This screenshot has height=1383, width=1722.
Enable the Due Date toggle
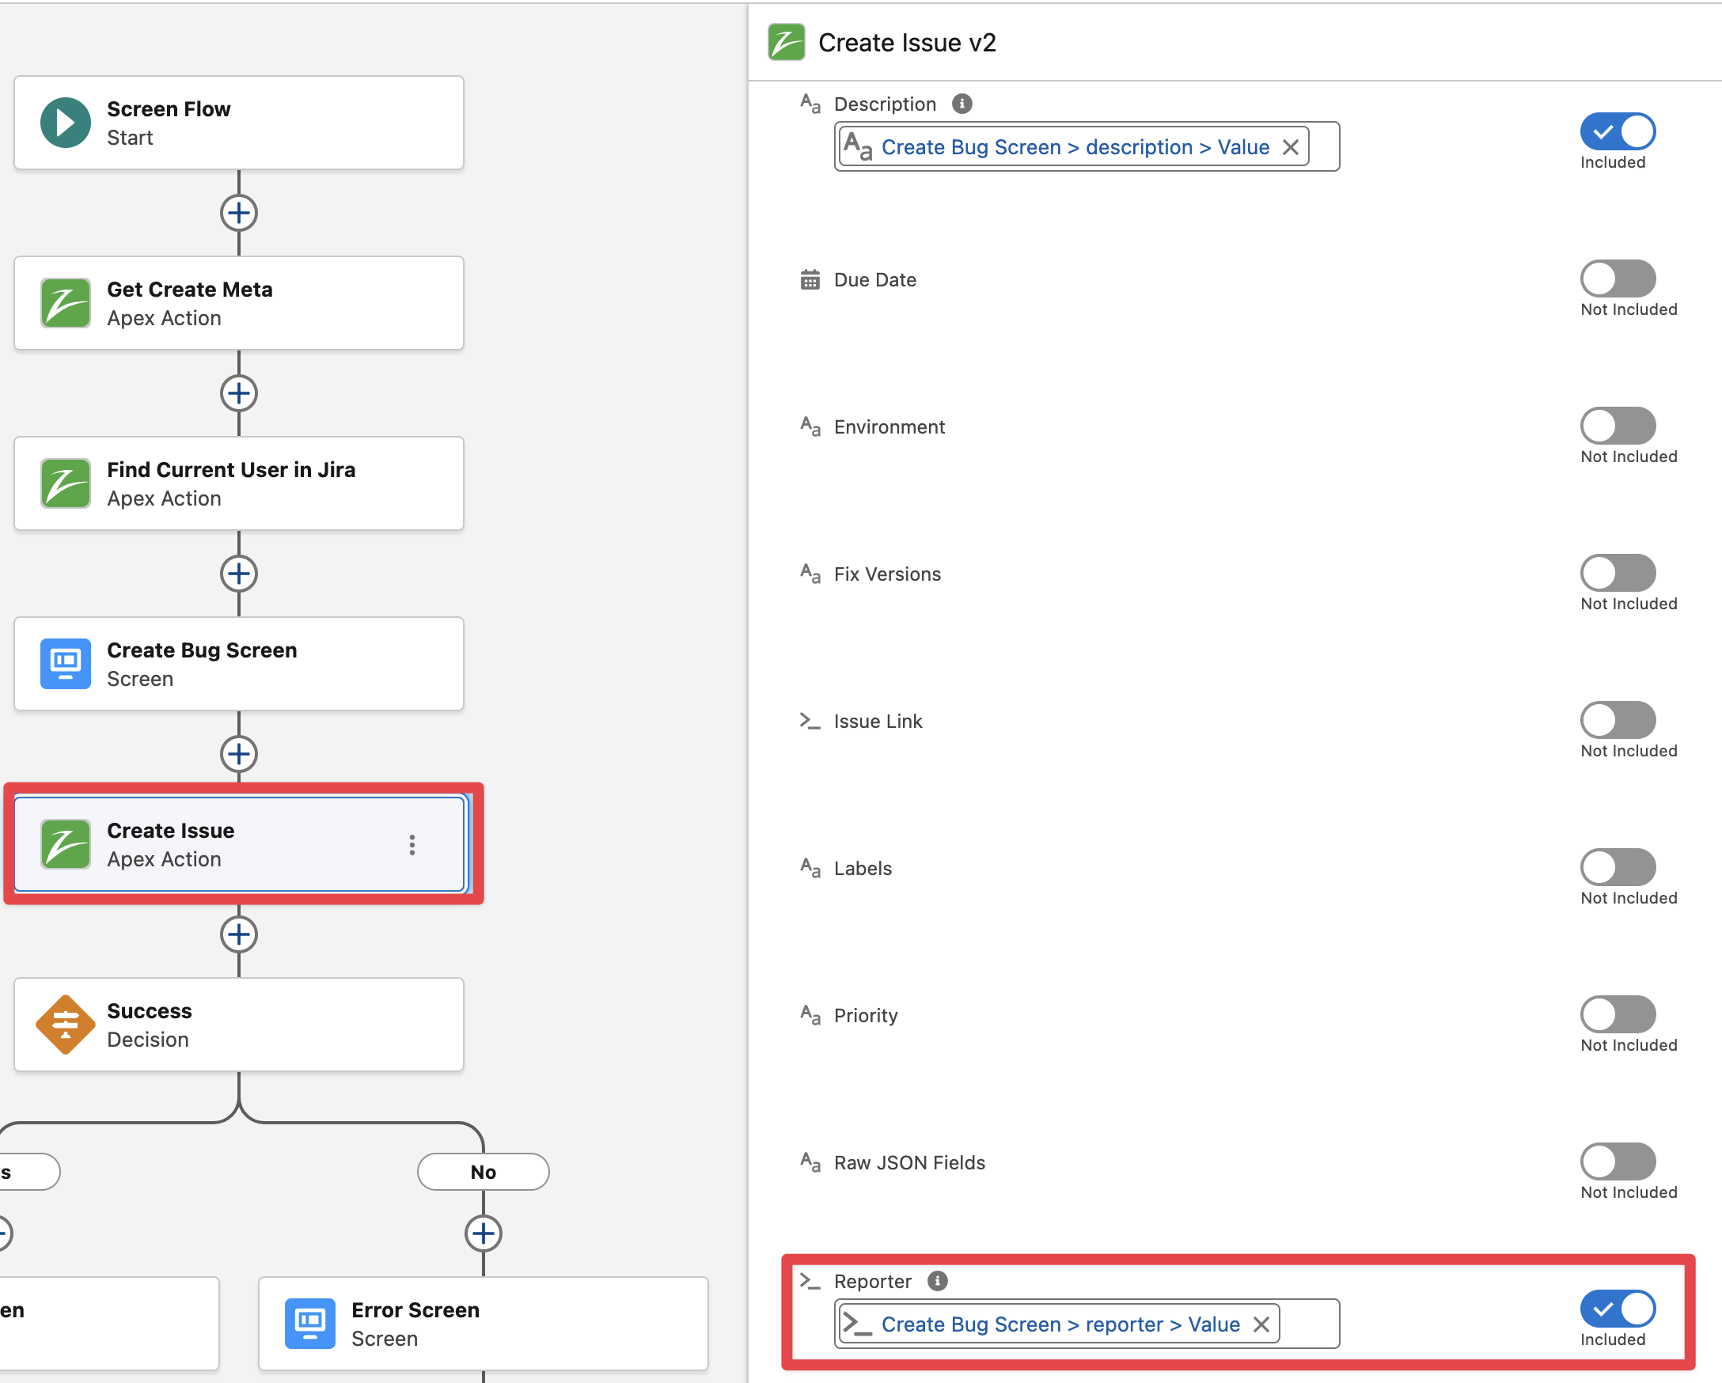(x=1618, y=278)
